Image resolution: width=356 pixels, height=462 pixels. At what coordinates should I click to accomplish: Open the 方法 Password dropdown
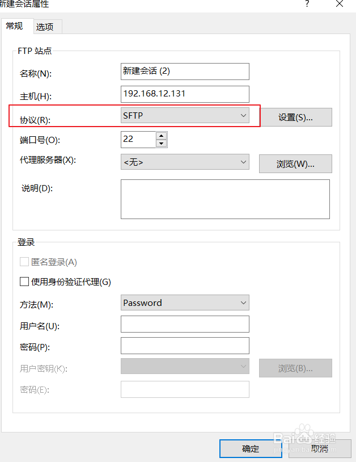185,303
